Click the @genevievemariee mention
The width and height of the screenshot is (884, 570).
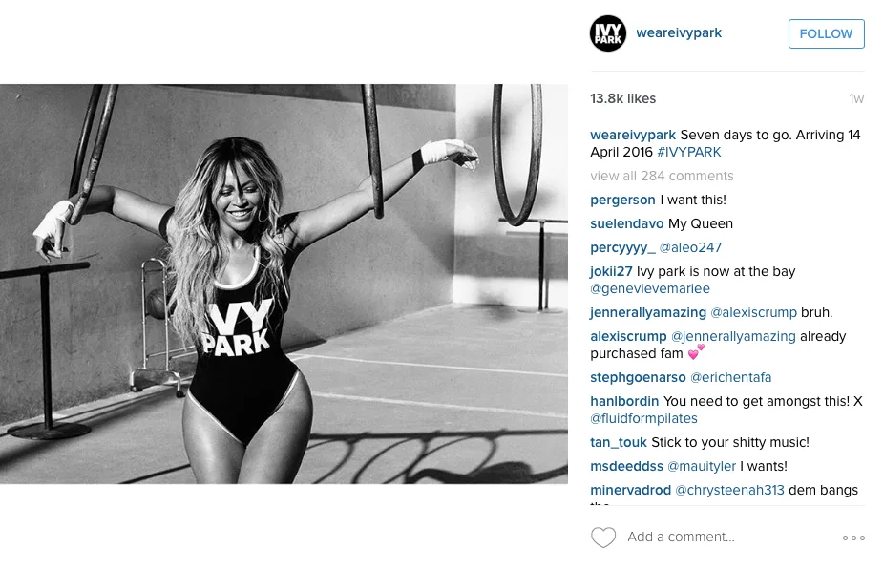click(x=650, y=288)
